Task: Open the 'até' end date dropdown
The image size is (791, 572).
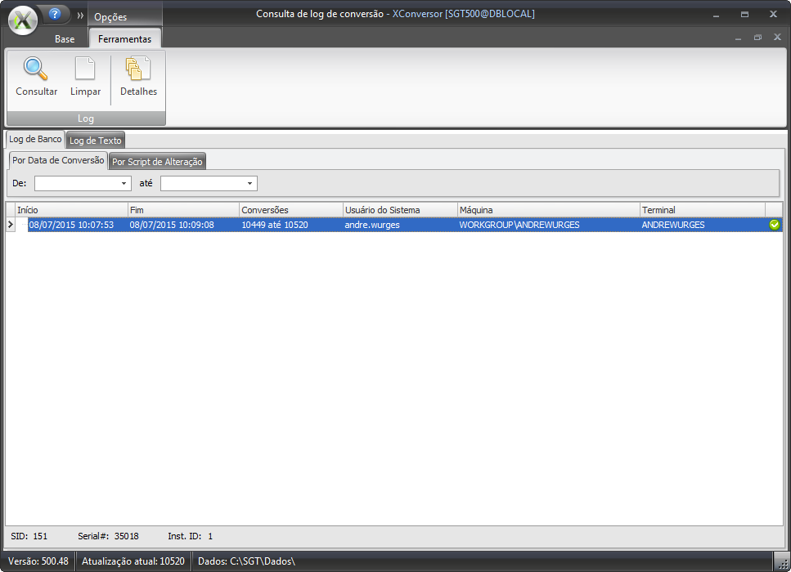Action: (250, 184)
